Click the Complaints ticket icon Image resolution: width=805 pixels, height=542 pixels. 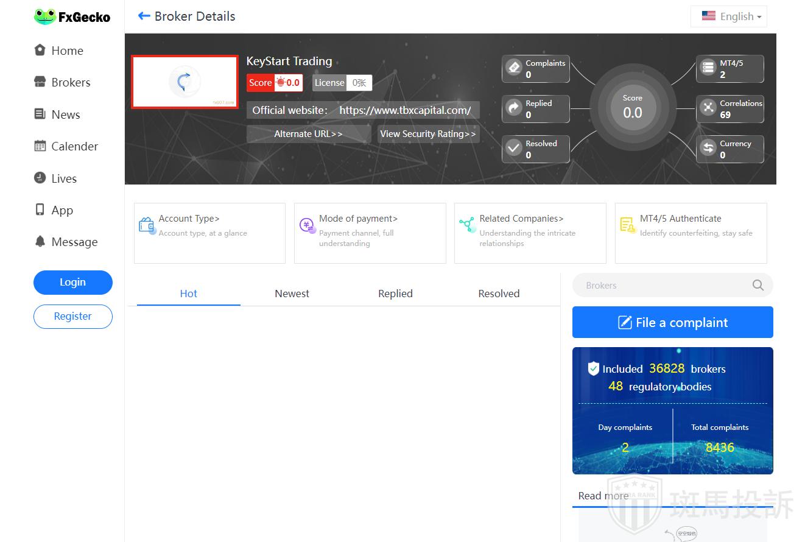[x=514, y=68]
